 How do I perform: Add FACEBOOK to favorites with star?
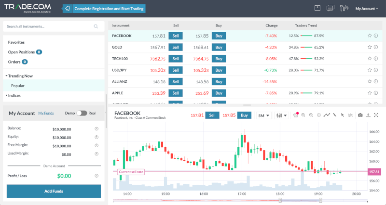pyautogui.click(x=370, y=36)
